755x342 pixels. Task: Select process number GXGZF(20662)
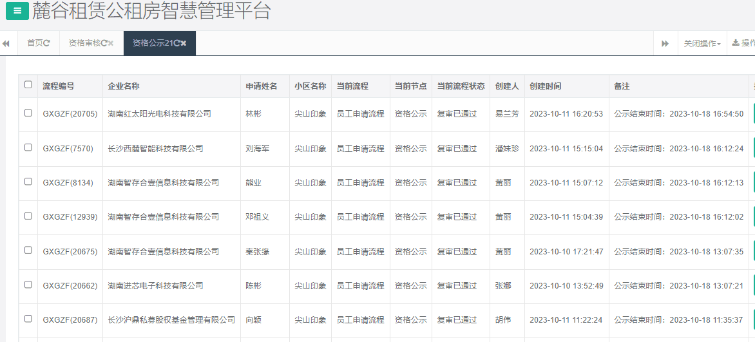(x=70, y=285)
